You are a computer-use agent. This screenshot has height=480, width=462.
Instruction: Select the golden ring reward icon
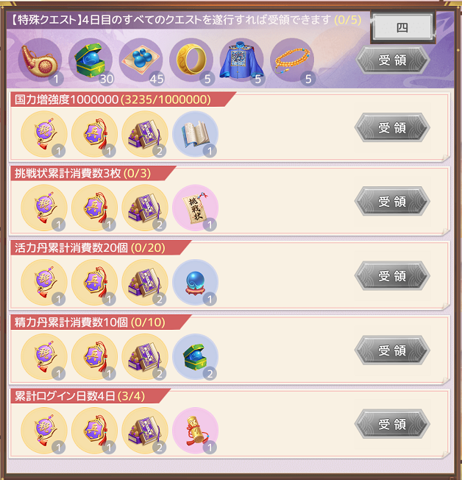191,60
